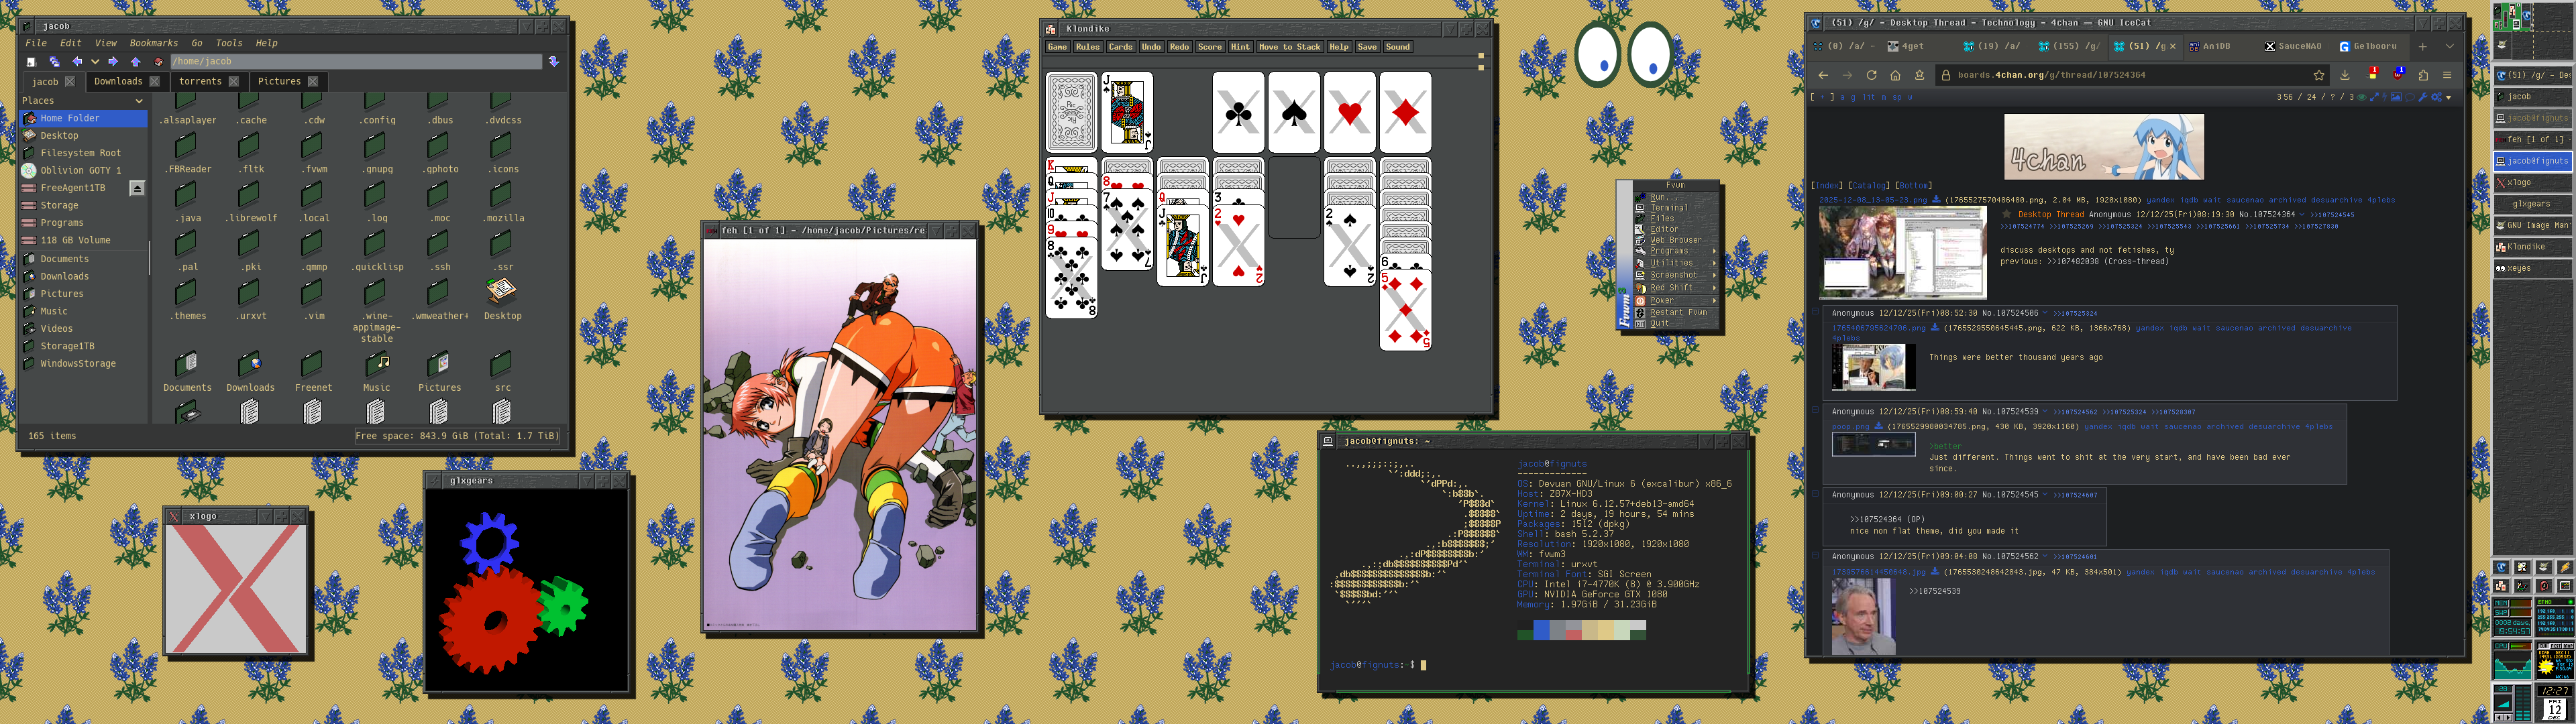Click the Home icon in file manager toolbar
Viewport: 2576px width, 724px height.
159,62
